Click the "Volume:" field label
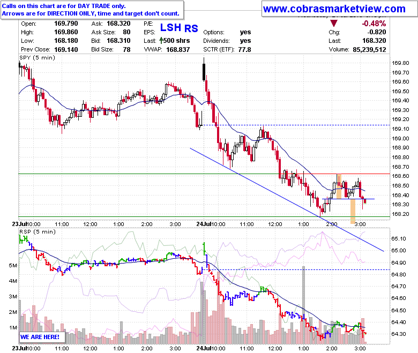The height and width of the screenshot is (353, 418). click(339, 50)
